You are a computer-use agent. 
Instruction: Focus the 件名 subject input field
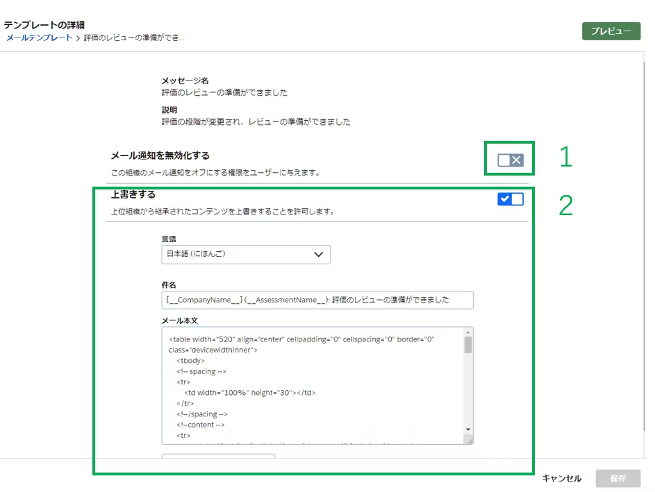coord(317,300)
